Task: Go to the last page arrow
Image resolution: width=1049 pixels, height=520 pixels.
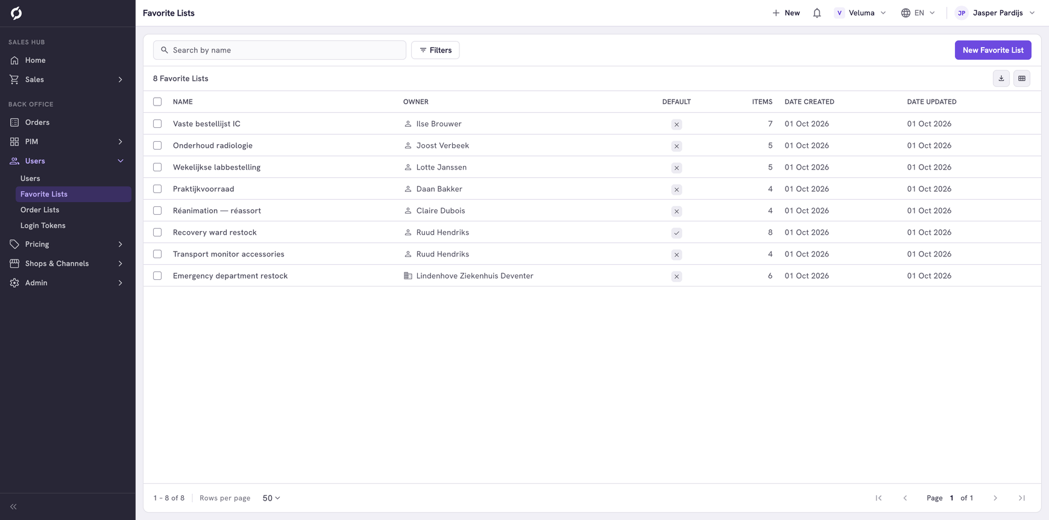Action: coord(1022,498)
